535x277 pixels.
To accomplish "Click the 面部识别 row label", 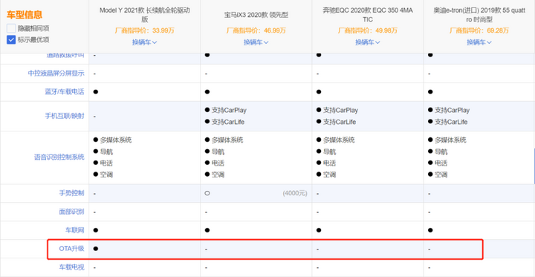I will pos(71,212).
